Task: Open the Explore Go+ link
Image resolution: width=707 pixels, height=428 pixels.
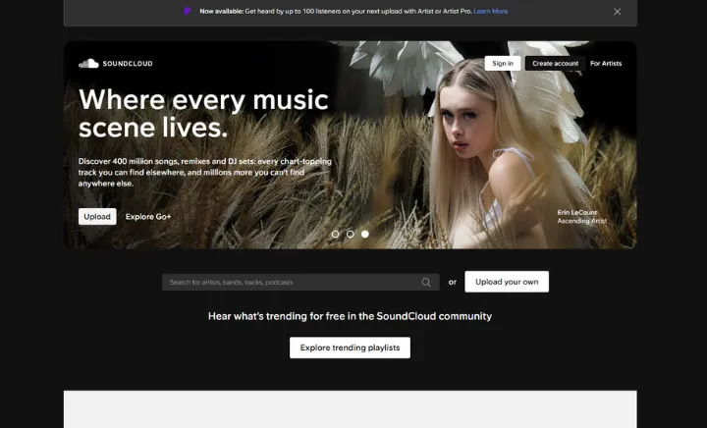Action: pyautogui.click(x=148, y=217)
